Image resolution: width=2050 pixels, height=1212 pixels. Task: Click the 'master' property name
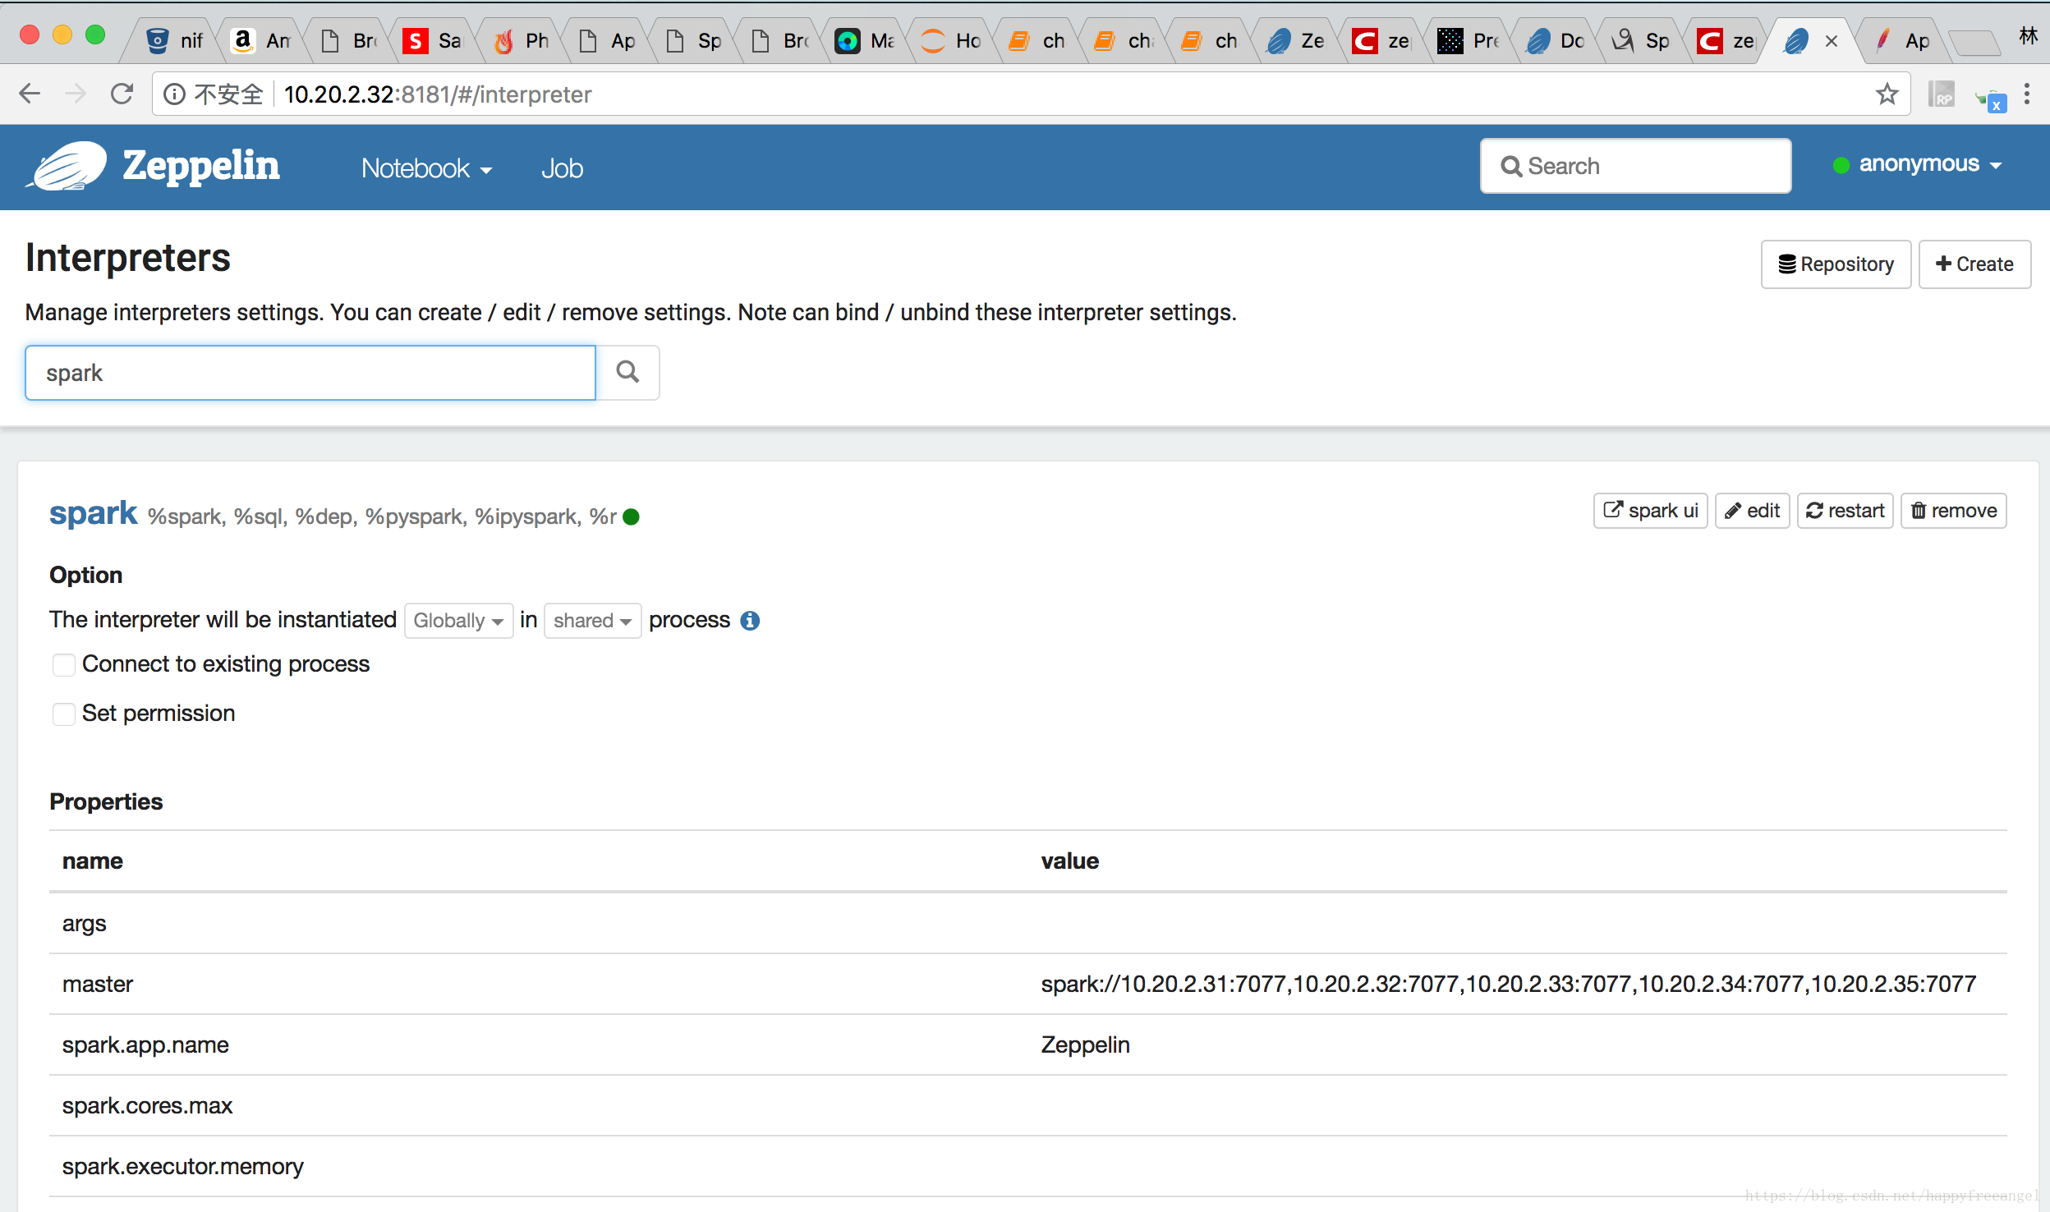coord(98,984)
